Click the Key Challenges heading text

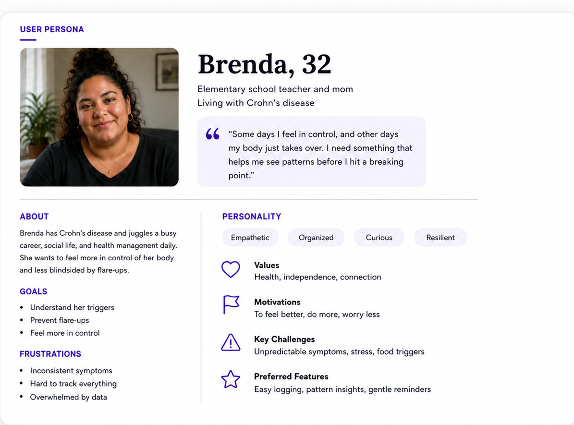click(284, 340)
